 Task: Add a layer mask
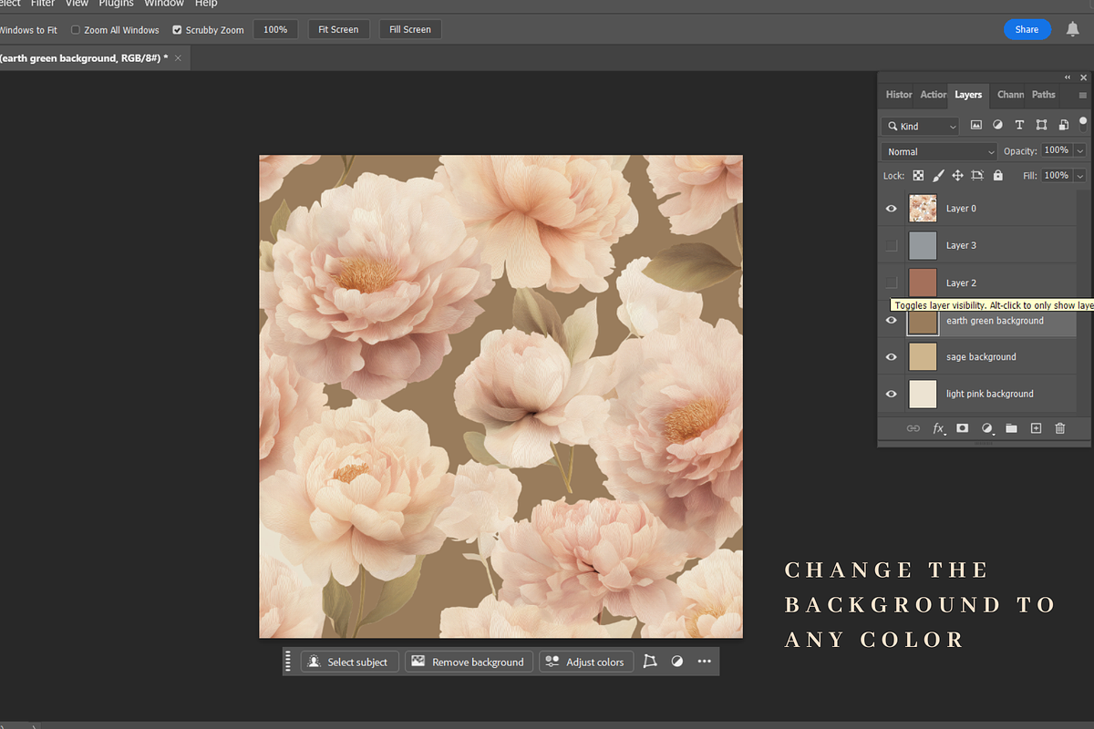962,428
